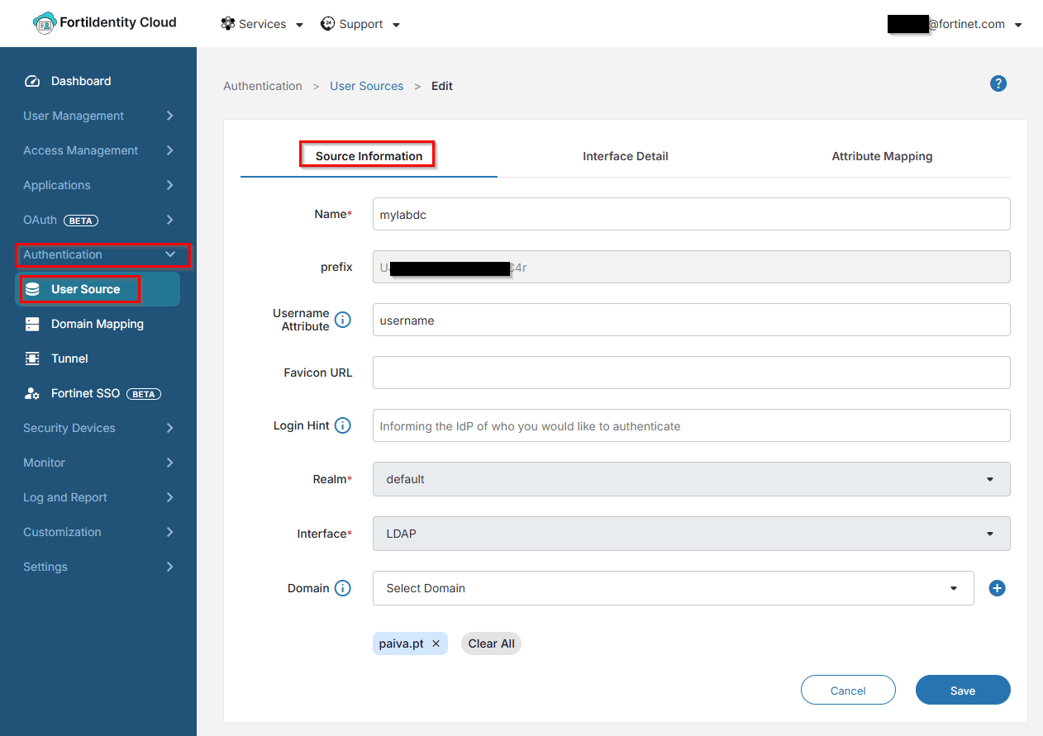Click the Domain info icon

342,588
